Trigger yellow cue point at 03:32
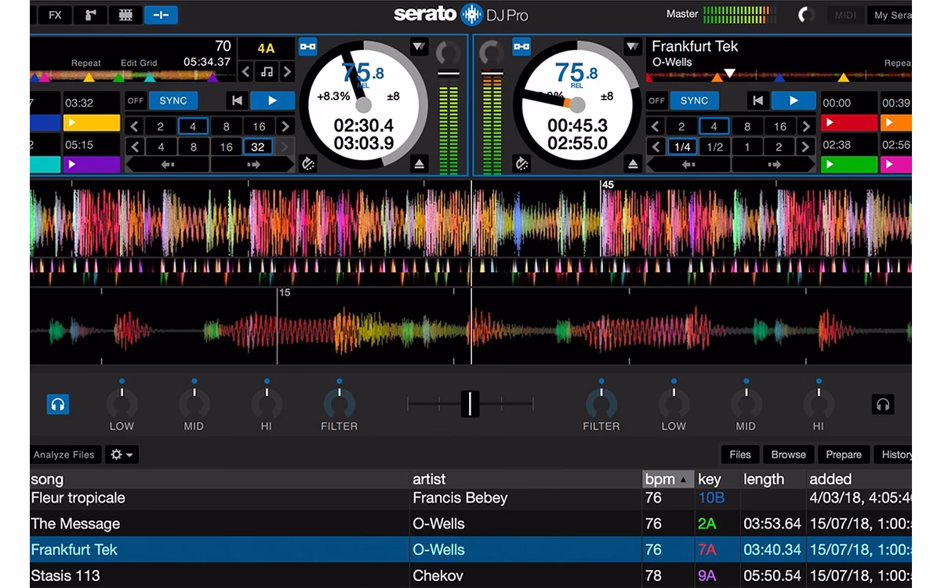The image size is (941, 588). [92, 123]
